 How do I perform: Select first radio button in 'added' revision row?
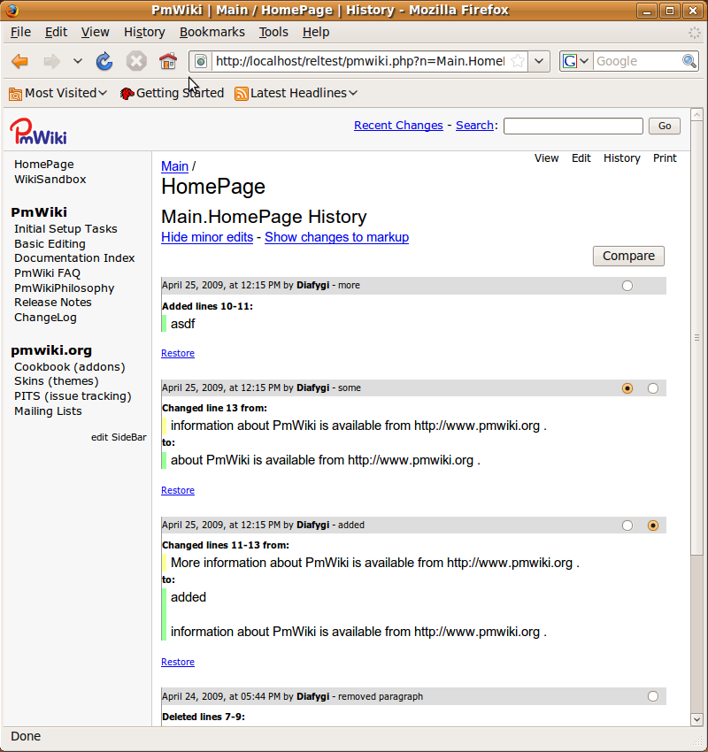pos(627,526)
